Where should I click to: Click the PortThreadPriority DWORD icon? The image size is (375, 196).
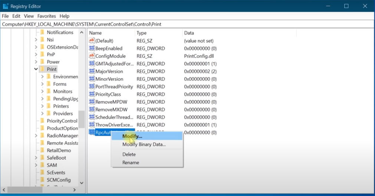point(92,87)
